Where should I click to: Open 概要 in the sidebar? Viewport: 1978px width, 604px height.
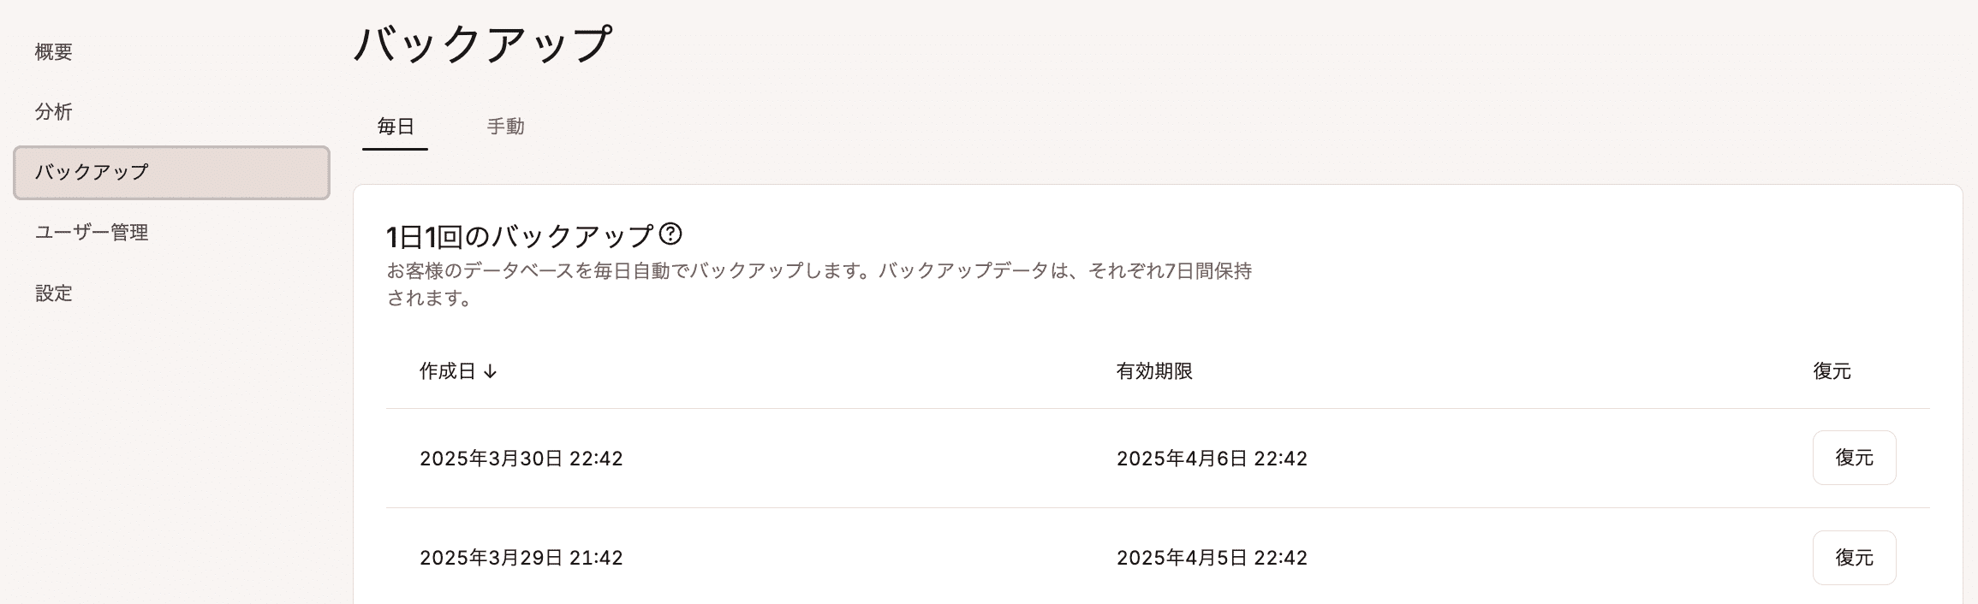click(x=54, y=52)
